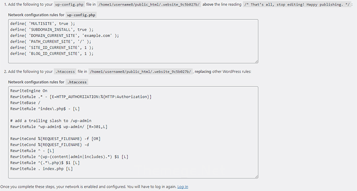
Task: Click the line with 'SITE_ID_CURRENT_SITE'
Action: click(51, 48)
